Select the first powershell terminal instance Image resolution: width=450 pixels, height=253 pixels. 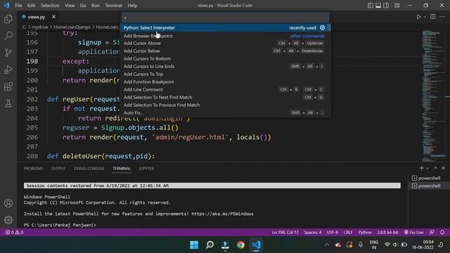coord(429,178)
